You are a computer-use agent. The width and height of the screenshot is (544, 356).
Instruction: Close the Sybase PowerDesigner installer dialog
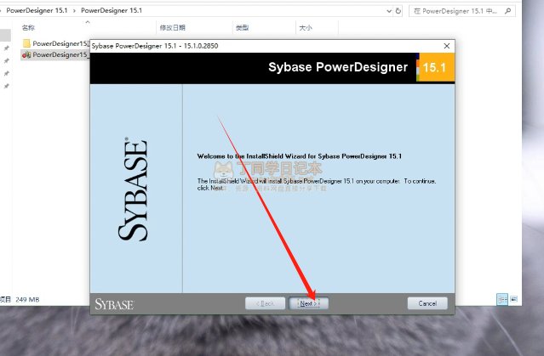447,45
